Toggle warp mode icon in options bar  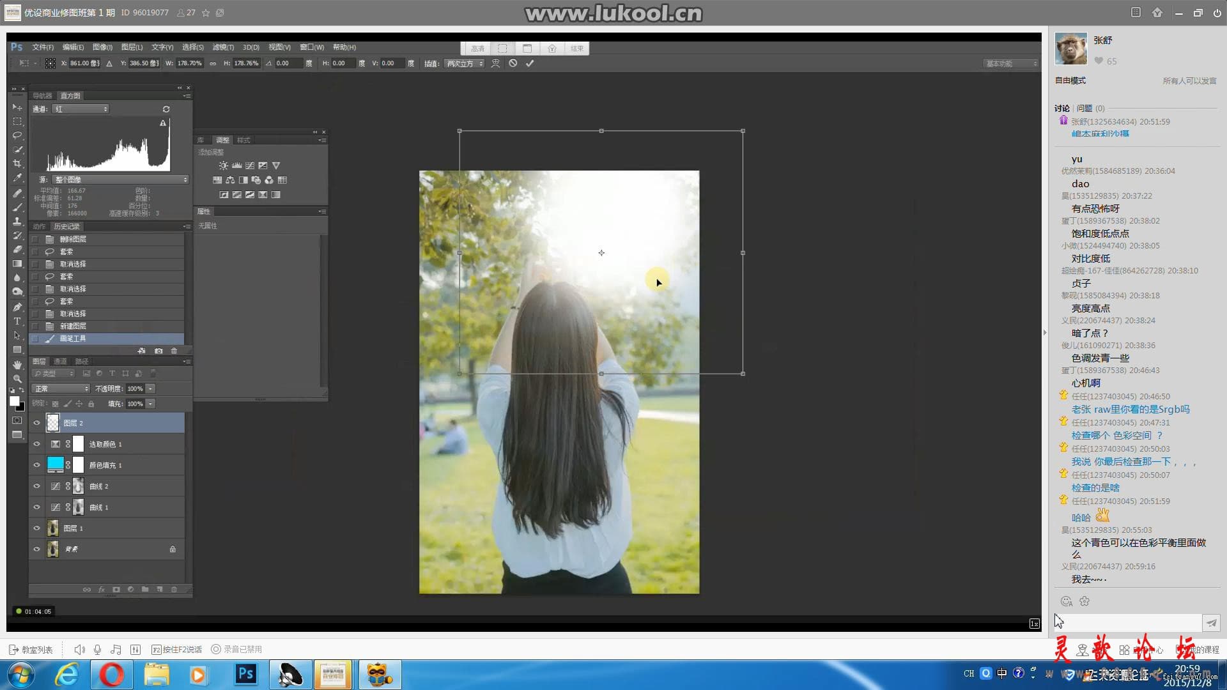click(495, 63)
